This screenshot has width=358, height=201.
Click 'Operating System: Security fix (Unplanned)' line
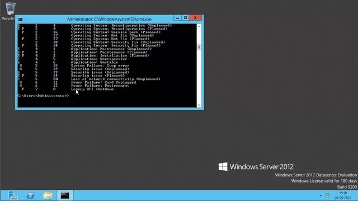click(118, 42)
